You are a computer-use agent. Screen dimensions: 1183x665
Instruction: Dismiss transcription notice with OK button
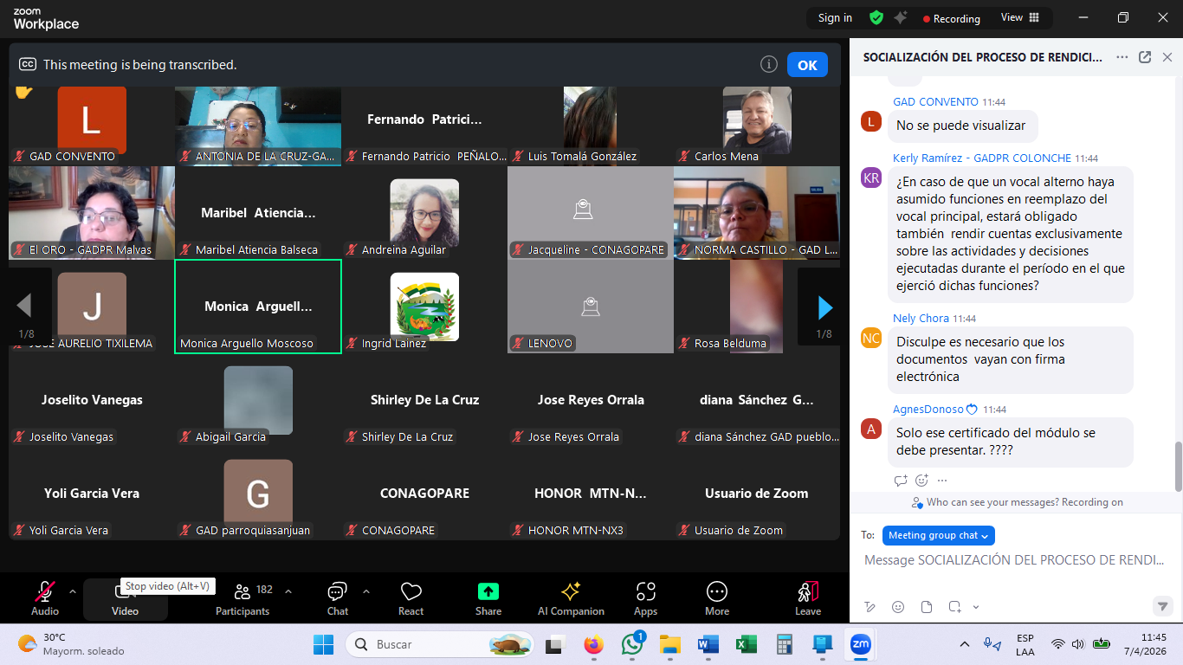pyautogui.click(x=807, y=65)
